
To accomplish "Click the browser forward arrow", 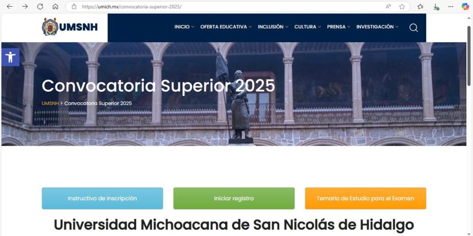I will coord(25,6).
